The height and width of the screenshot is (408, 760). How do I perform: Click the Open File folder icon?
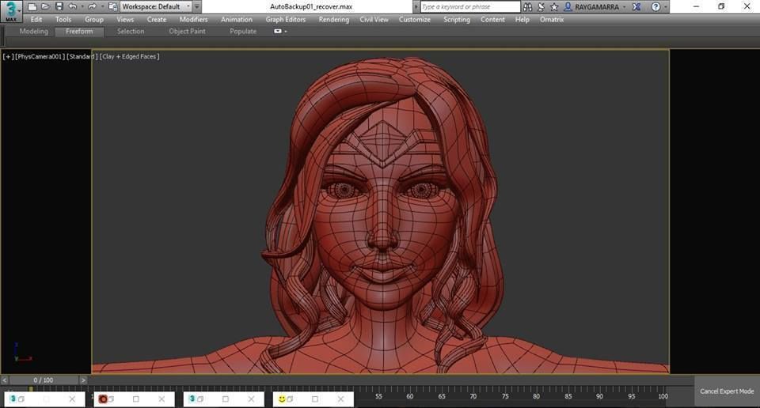[x=45, y=7]
